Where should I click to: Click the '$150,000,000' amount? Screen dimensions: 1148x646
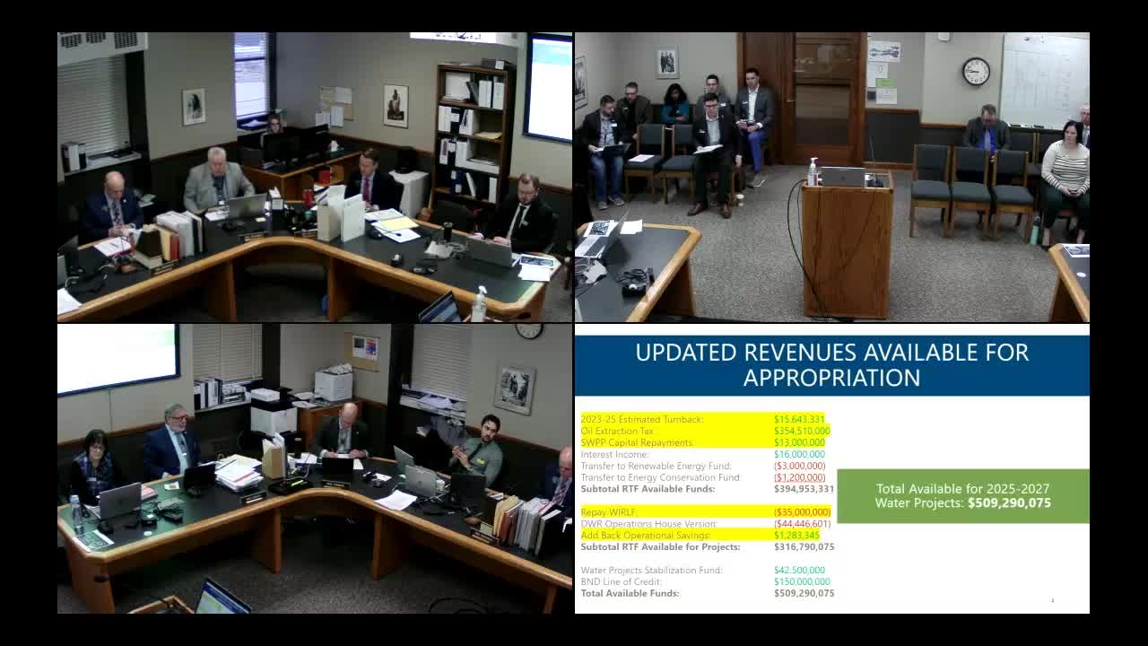tap(802, 581)
